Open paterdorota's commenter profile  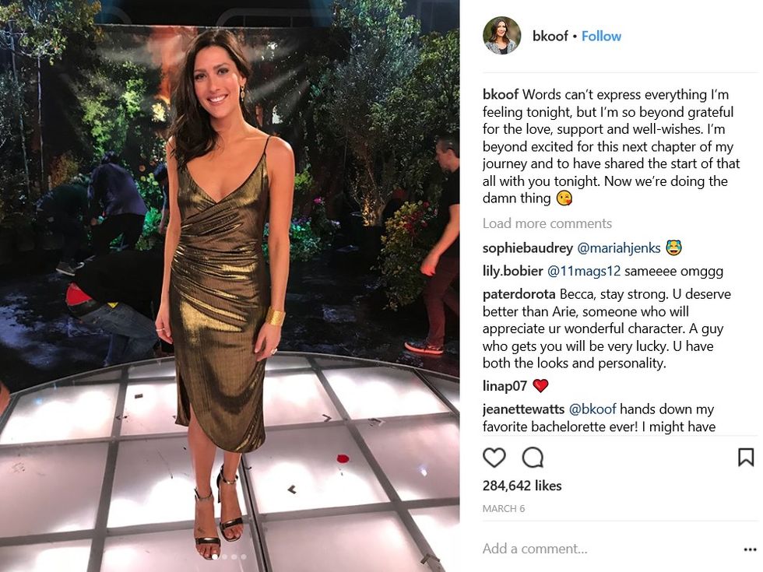(519, 294)
